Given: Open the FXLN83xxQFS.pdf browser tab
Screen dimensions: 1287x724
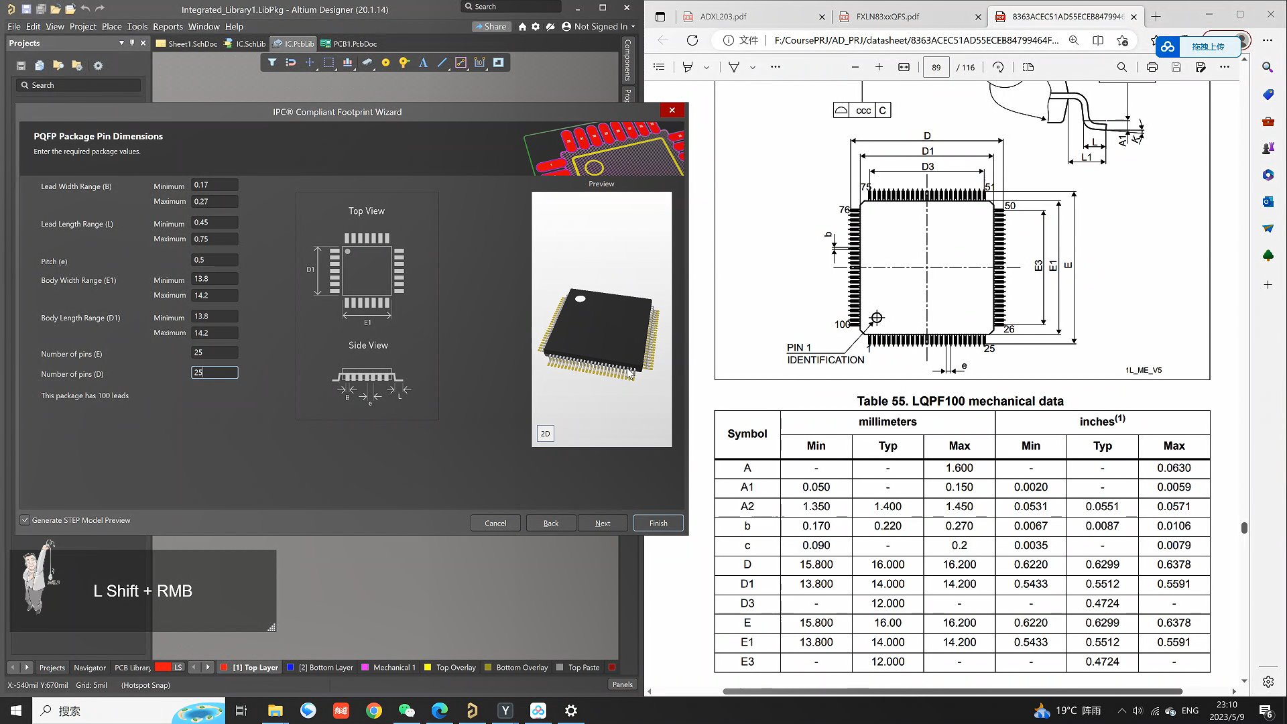Looking at the screenshot, I should click(x=910, y=17).
